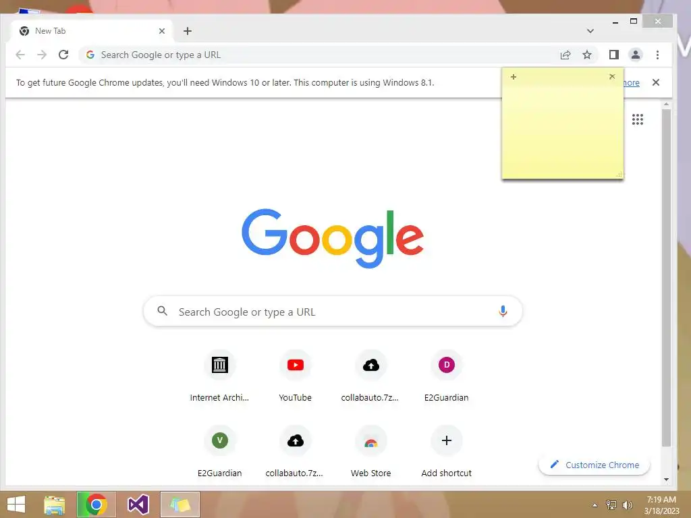Open the Internet Archive shortcut

(219, 376)
